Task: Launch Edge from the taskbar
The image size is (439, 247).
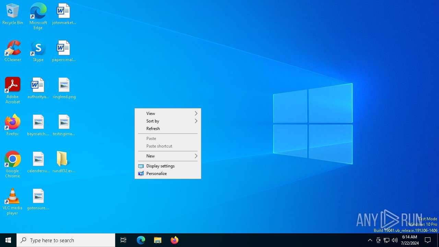Action: tap(141, 240)
